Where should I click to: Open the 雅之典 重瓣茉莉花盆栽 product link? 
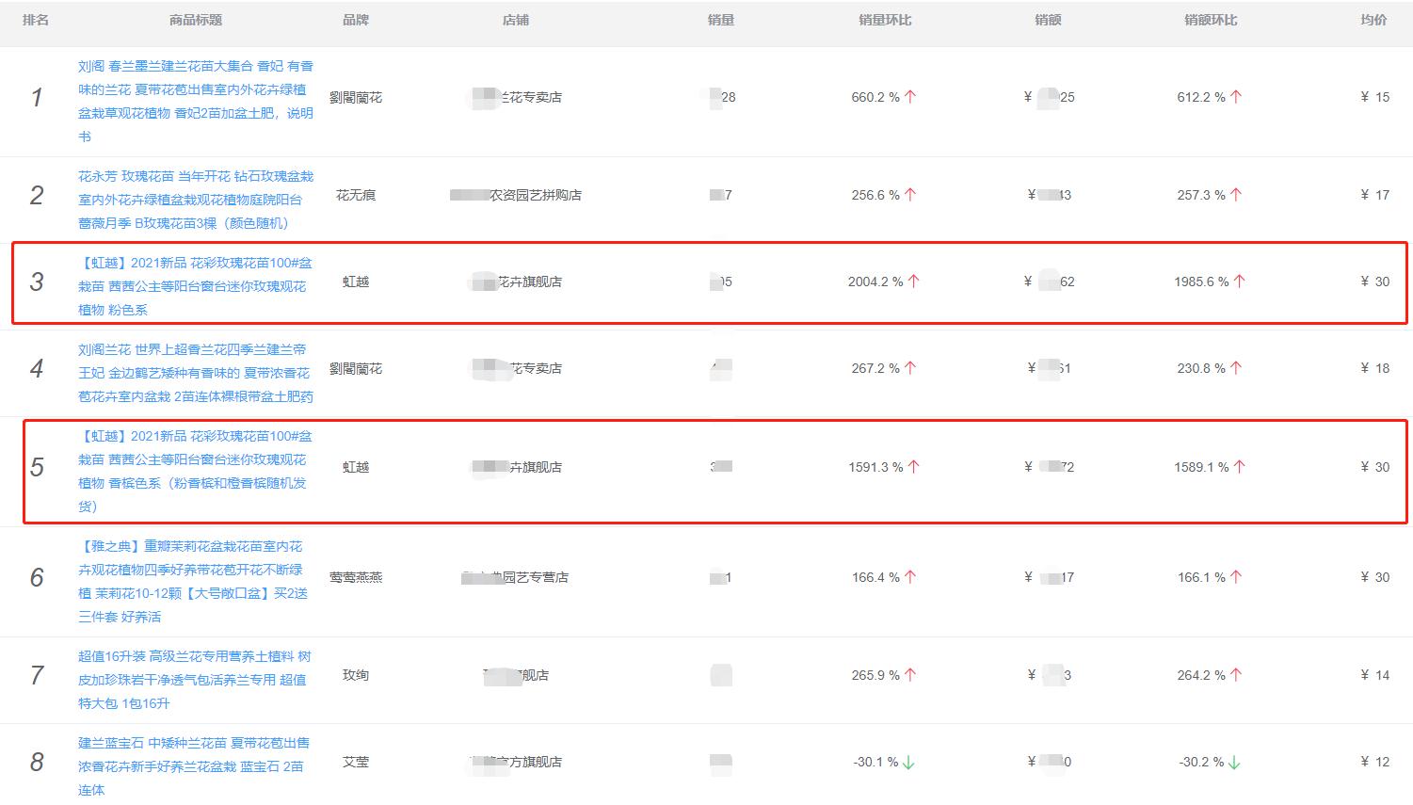pyautogui.click(x=193, y=581)
